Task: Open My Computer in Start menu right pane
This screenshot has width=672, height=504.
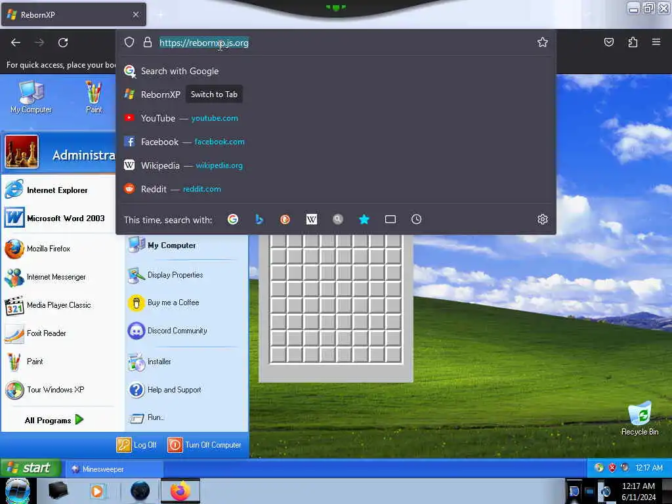Action: (x=186, y=245)
